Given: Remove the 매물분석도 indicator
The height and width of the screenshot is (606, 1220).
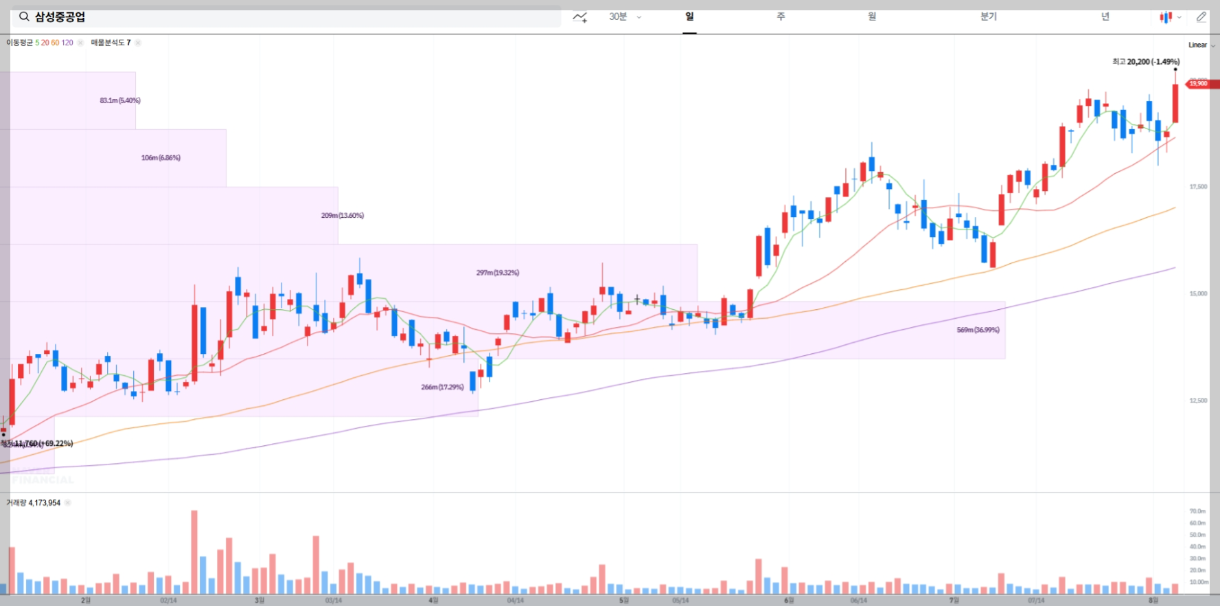Looking at the screenshot, I should (138, 43).
